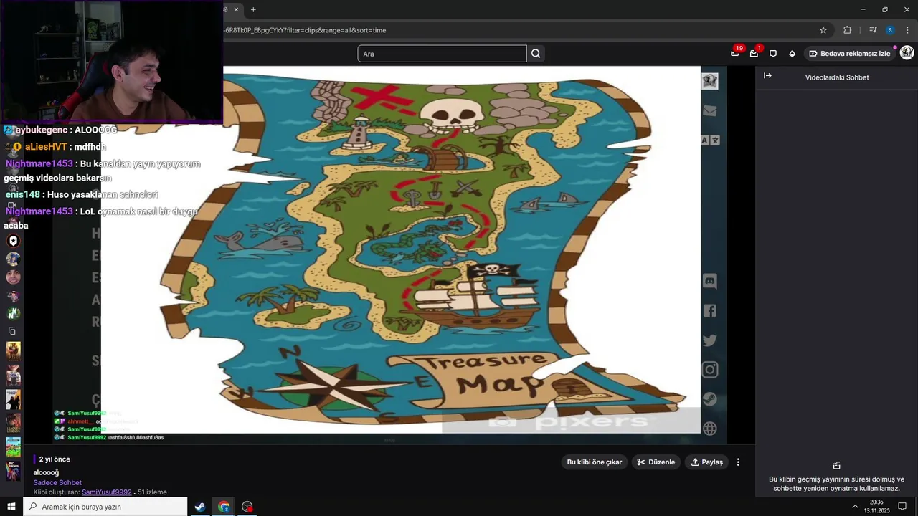Collapse the Videolardaki Sohbet panel

click(767, 76)
